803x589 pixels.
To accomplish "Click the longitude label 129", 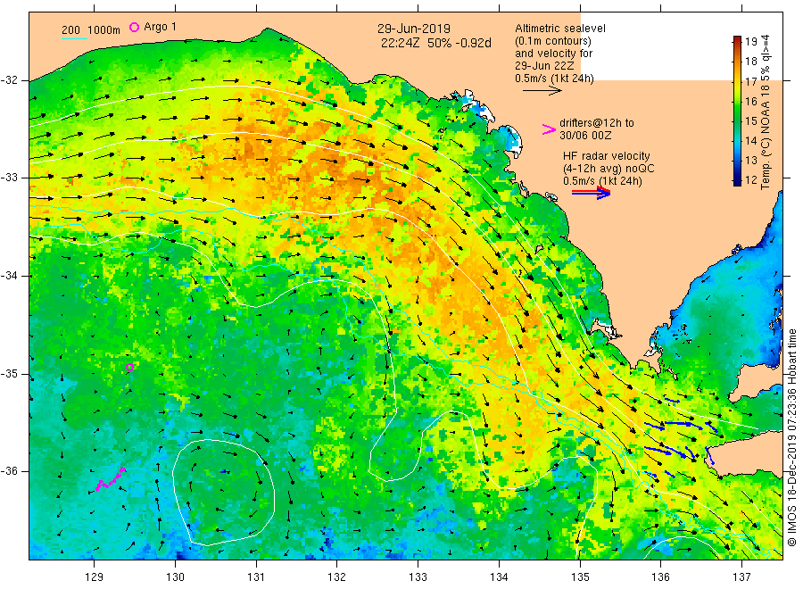I will 95,577.
